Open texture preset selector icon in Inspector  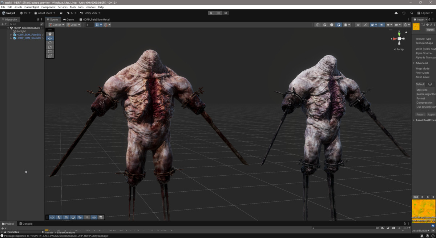431,25
